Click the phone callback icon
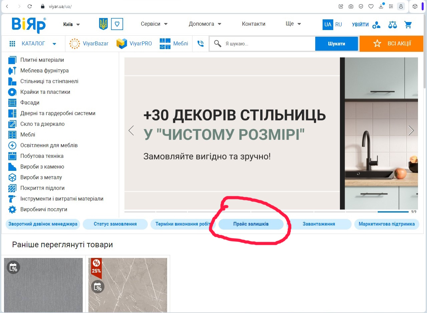The height and width of the screenshot is (313, 427). click(200, 44)
